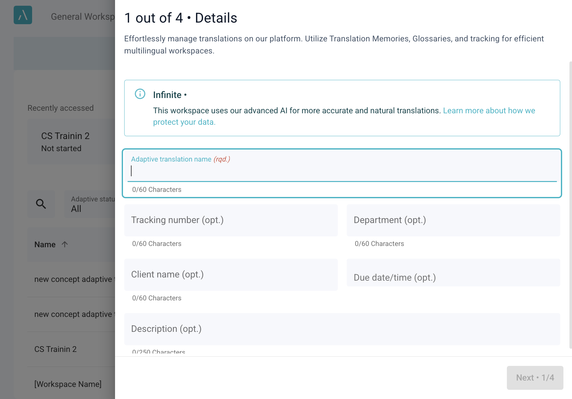Open the Learn more data protection link
Viewport: 572px width, 399px height.
(489, 111)
